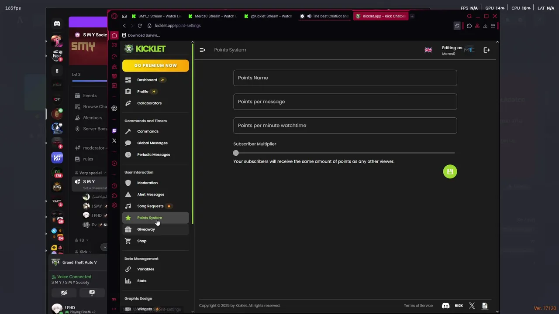Click the Subscriber Multiplier slider track
Viewport: 559px width, 314px height.
(x=345, y=153)
